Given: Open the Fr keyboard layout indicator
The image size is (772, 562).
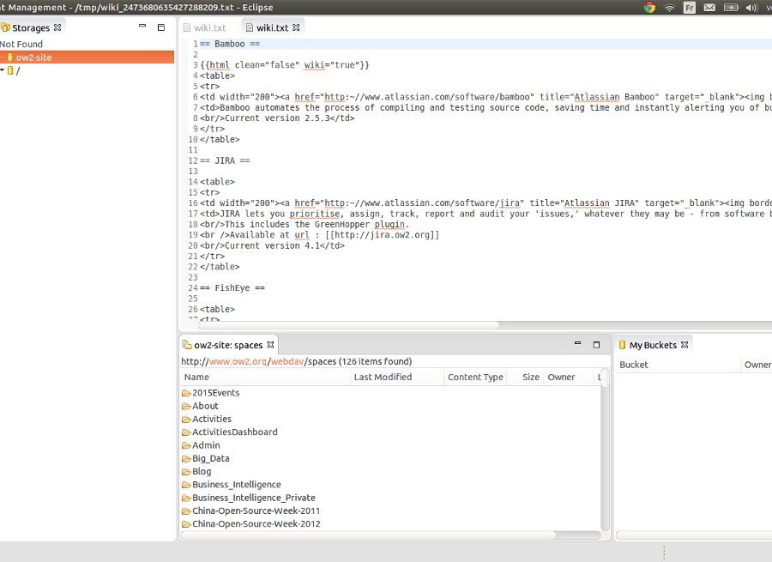Looking at the screenshot, I should tap(690, 8).
